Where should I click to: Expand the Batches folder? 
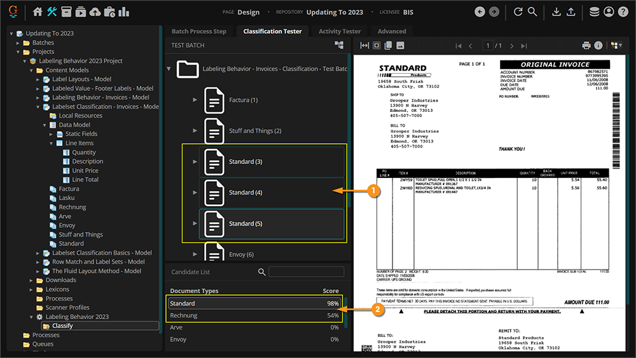(x=18, y=43)
